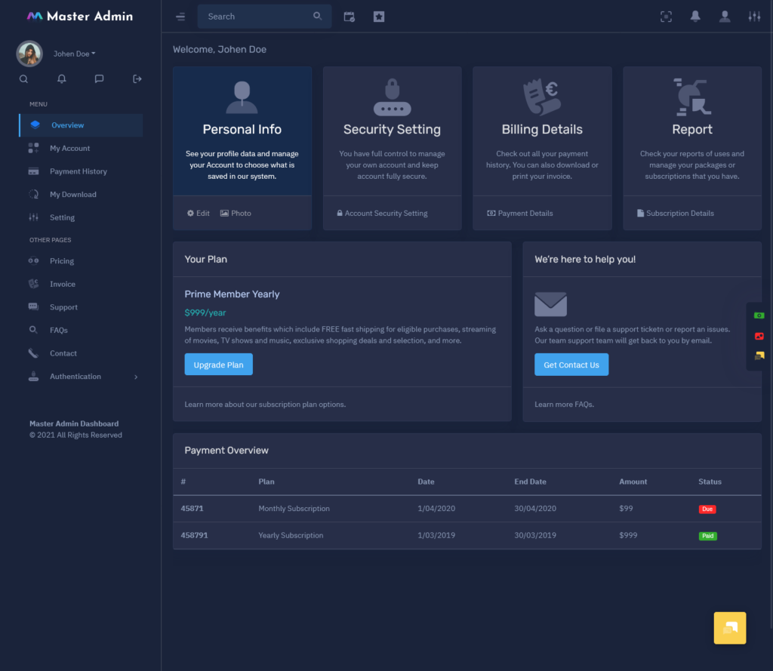Viewport: 773px width, 671px height.
Task: Click the Johen Doe avatar picture
Action: (x=29, y=54)
